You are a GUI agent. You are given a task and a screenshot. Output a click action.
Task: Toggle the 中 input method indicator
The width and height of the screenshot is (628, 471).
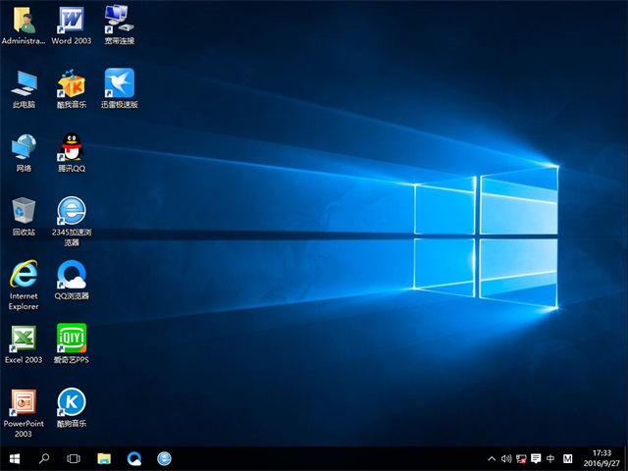click(x=550, y=458)
